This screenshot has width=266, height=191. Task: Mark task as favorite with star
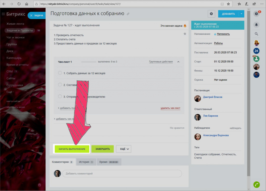pos(185,34)
